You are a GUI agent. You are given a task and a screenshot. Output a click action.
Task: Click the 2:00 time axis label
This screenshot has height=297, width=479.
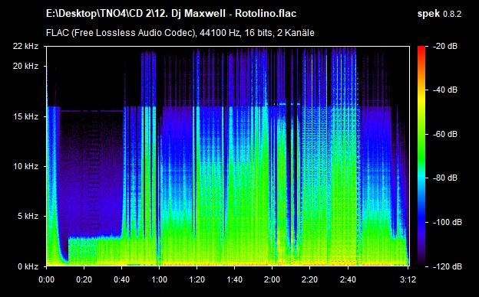[273, 279]
